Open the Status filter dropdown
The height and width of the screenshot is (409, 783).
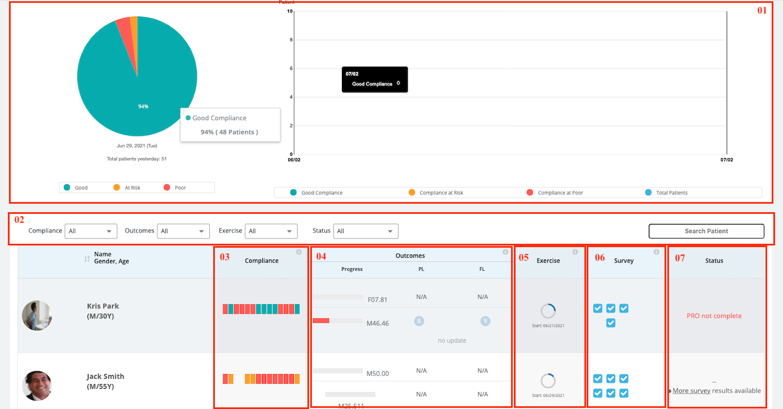point(366,231)
